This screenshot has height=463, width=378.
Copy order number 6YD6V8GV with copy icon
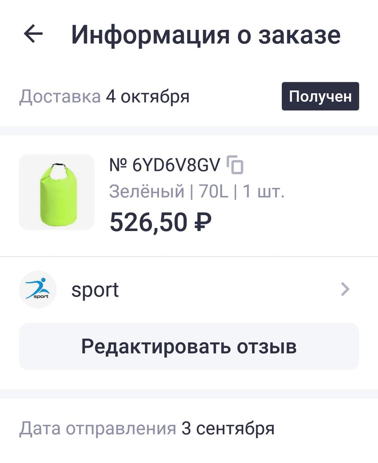click(x=235, y=165)
